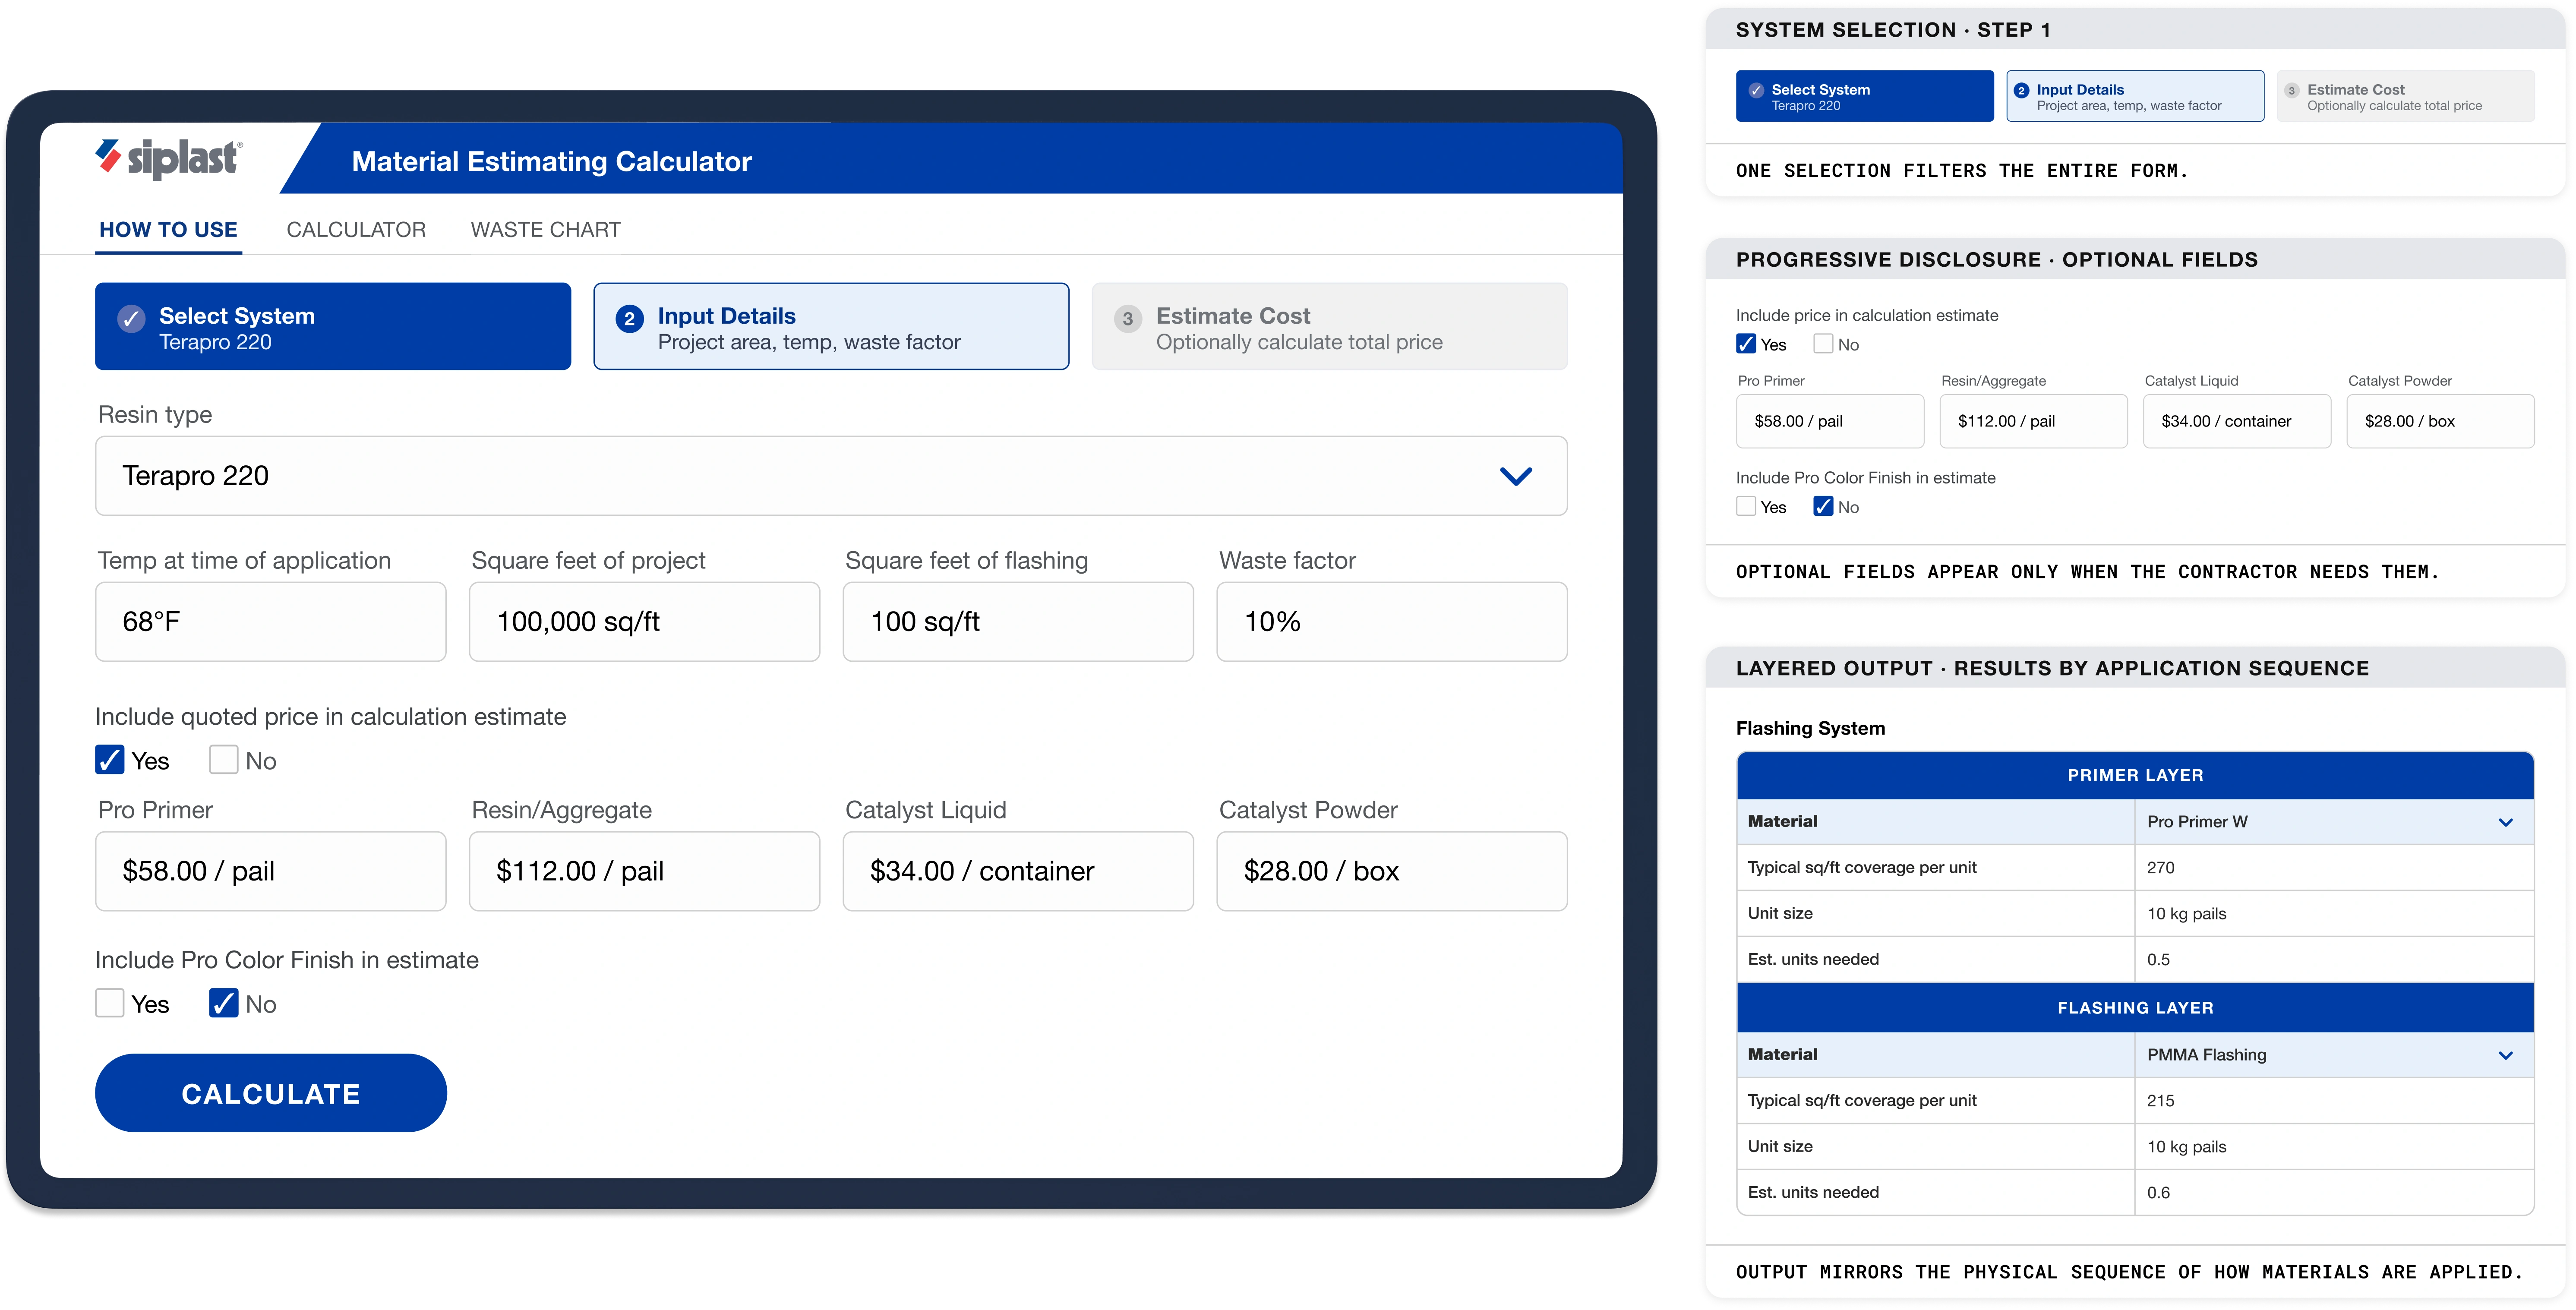Click Catalyst Powder price field in Progressive Disclosure panel
This screenshot has height=1310, width=2576.
2440,421
